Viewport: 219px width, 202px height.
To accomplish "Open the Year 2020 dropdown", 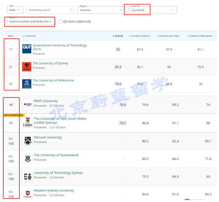I will (x=15, y=10).
